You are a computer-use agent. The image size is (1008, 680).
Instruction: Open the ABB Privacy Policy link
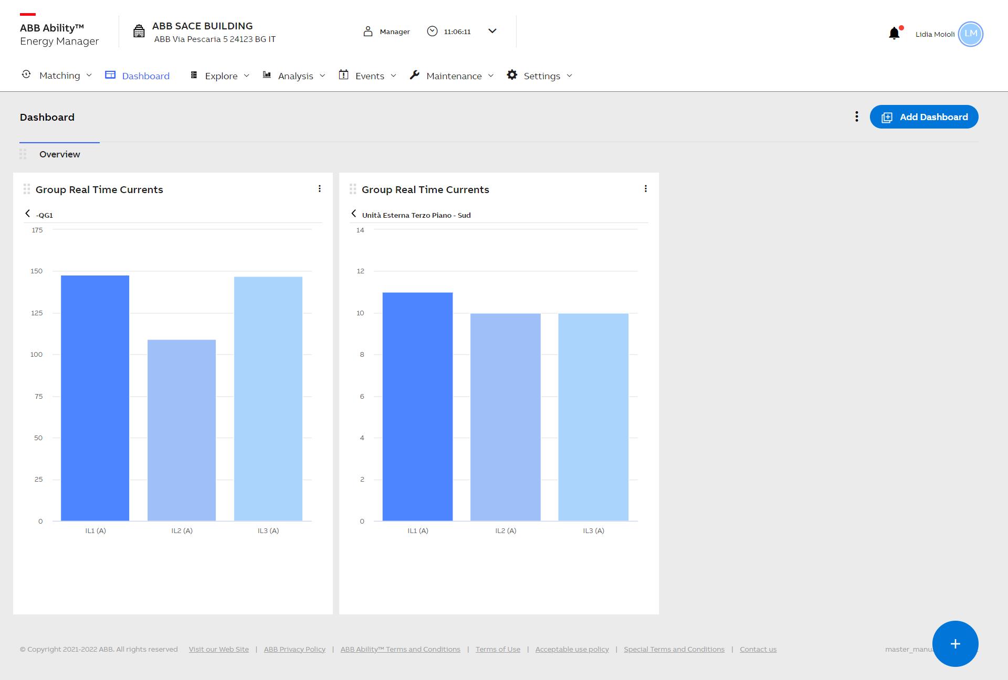(295, 650)
